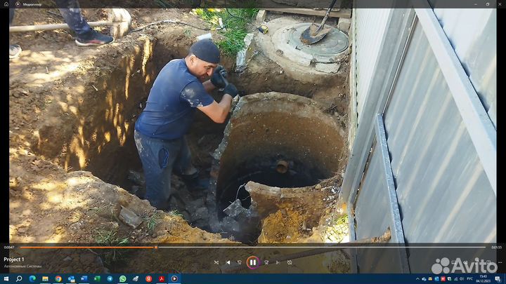Open File Explorer from the taskbar

tap(45, 278)
